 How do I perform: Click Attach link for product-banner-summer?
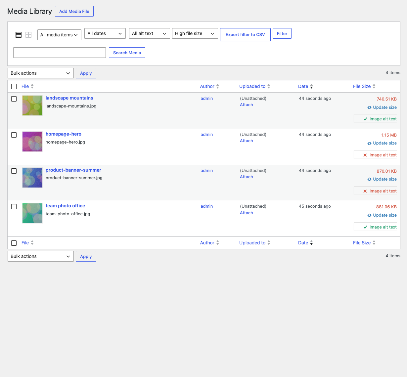(x=247, y=177)
